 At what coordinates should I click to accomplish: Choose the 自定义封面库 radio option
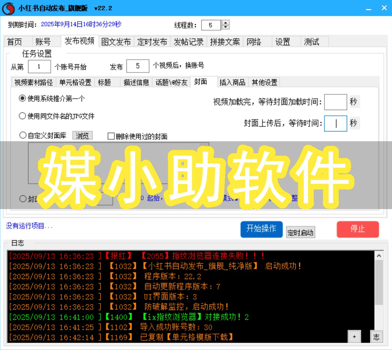click(x=23, y=135)
